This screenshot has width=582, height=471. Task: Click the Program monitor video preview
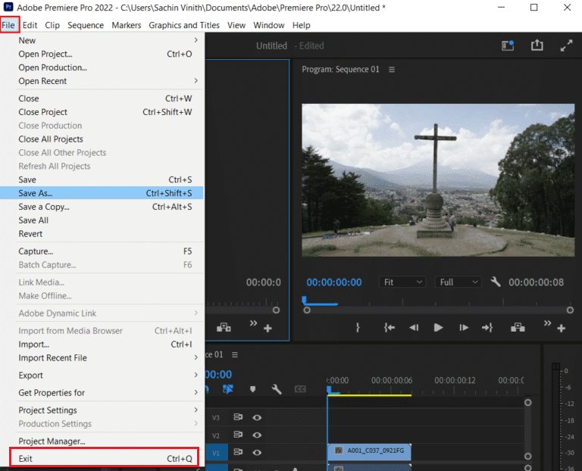pos(438,180)
